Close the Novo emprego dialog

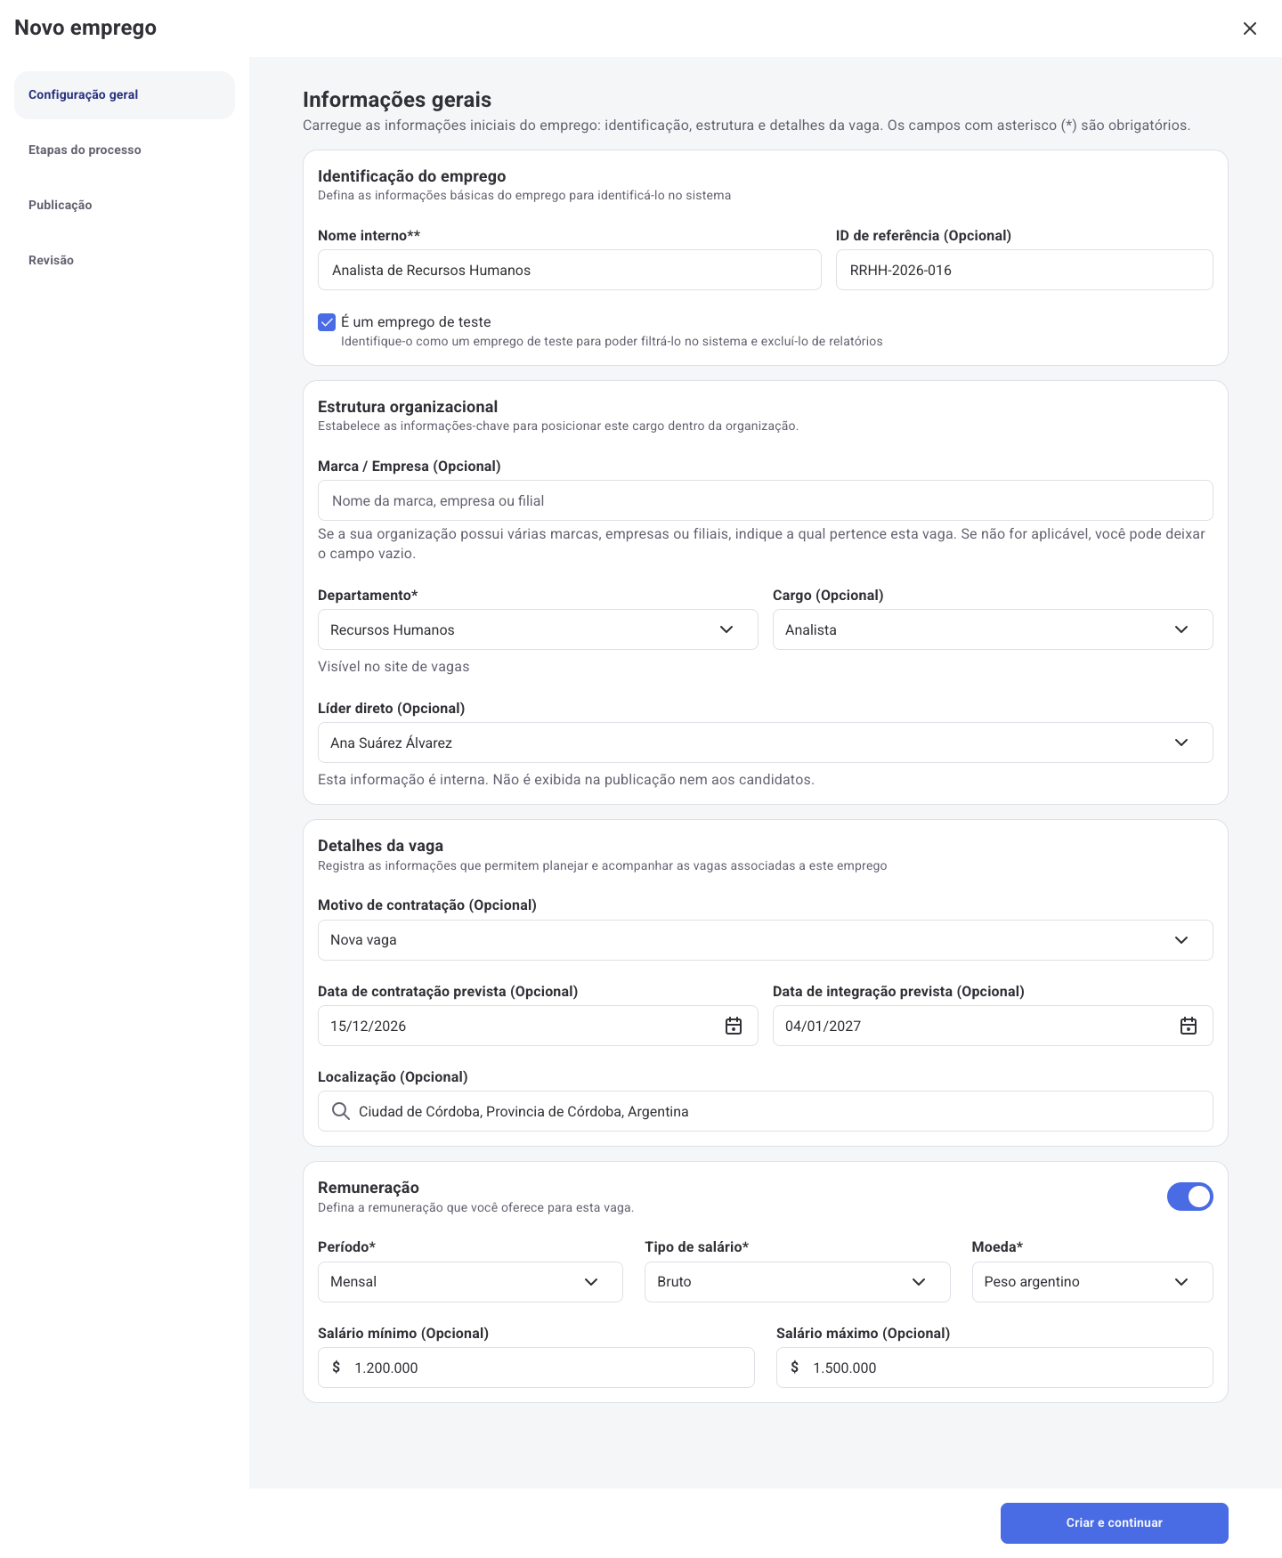(x=1250, y=28)
